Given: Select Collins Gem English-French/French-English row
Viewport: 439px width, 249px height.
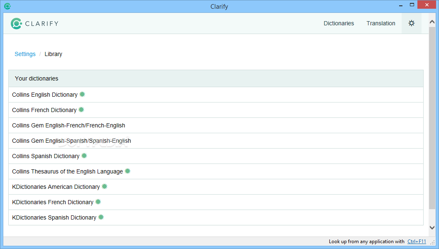Looking at the screenshot, I should [216, 125].
